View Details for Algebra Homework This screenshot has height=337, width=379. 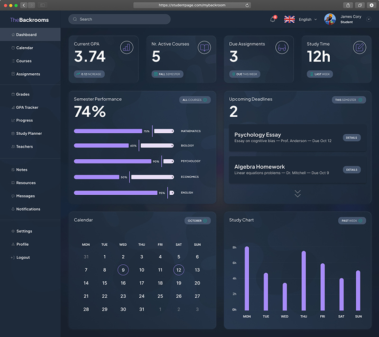click(x=352, y=170)
